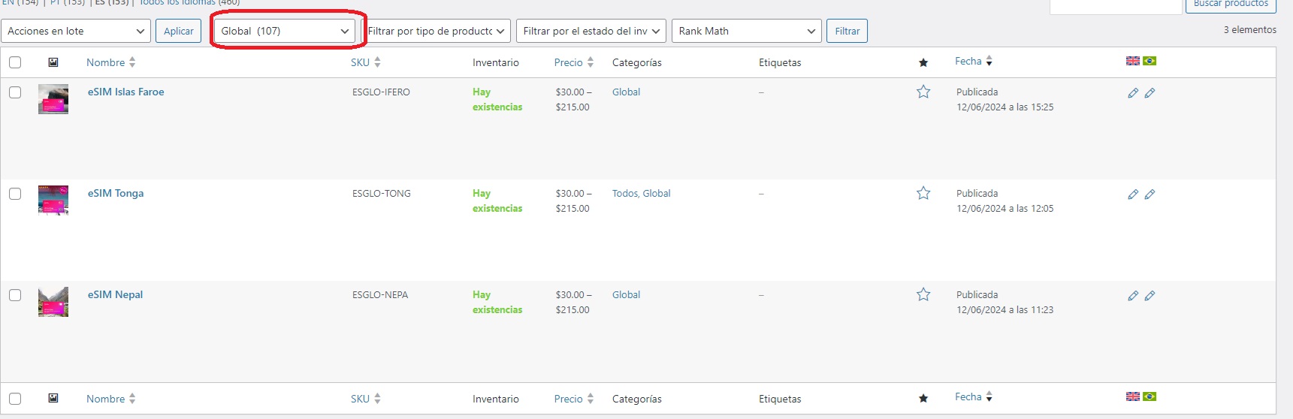Open the Acciones en lote dropdown
This screenshot has height=419, width=1293.
tap(76, 31)
